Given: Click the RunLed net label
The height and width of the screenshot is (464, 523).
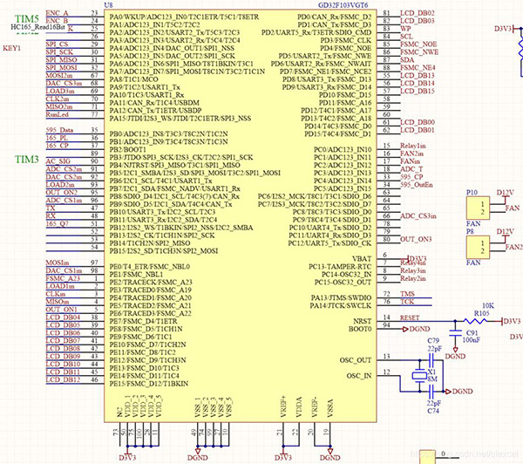Looking at the screenshot, I should coord(57,114).
